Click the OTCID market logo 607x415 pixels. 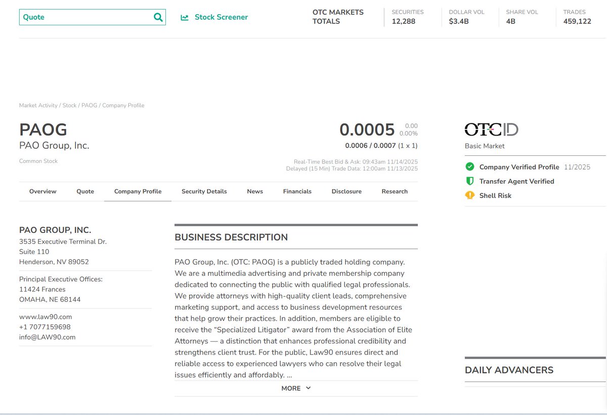point(491,130)
